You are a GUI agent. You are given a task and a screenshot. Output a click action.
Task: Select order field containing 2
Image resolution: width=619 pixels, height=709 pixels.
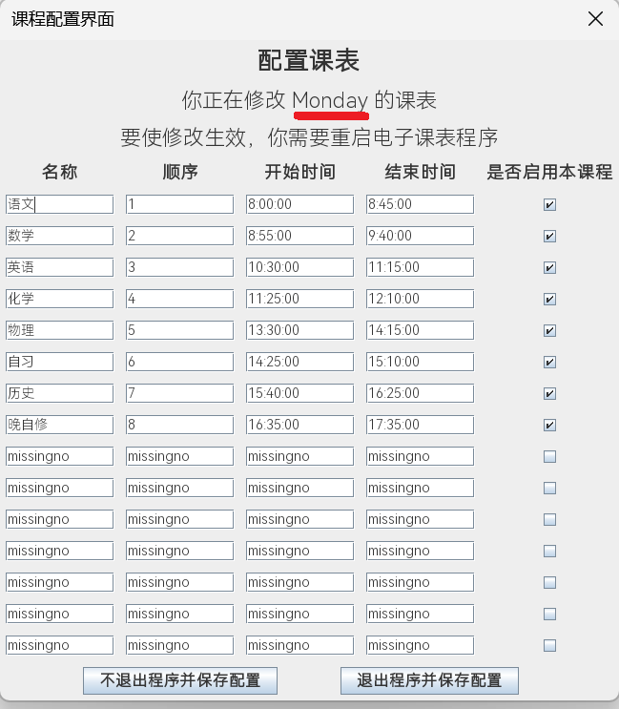point(180,236)
